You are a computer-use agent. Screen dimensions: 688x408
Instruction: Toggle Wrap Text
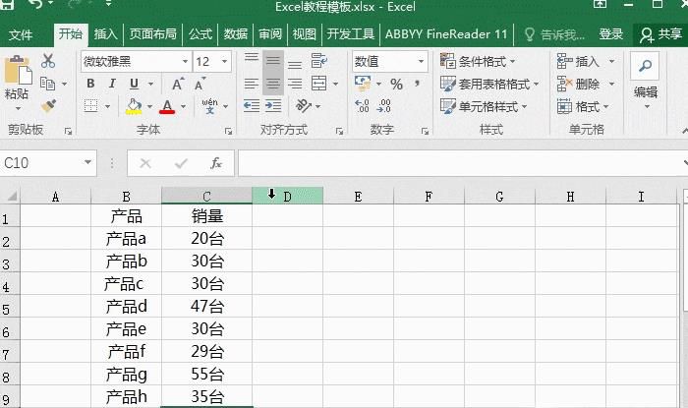click(x=319, y=61)
